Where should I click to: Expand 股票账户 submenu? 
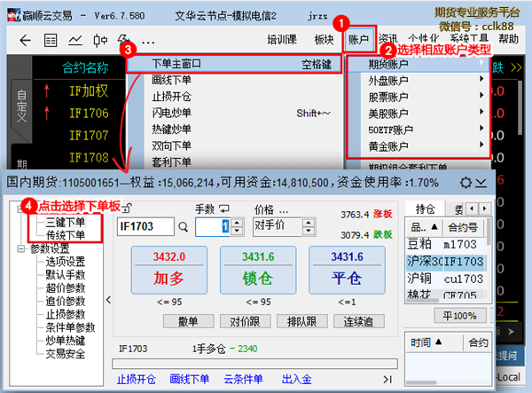419,97
